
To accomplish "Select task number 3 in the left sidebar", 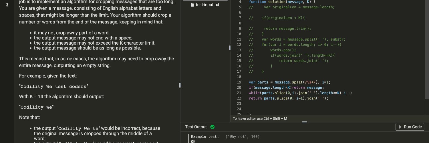I will (x=7, y=5).
